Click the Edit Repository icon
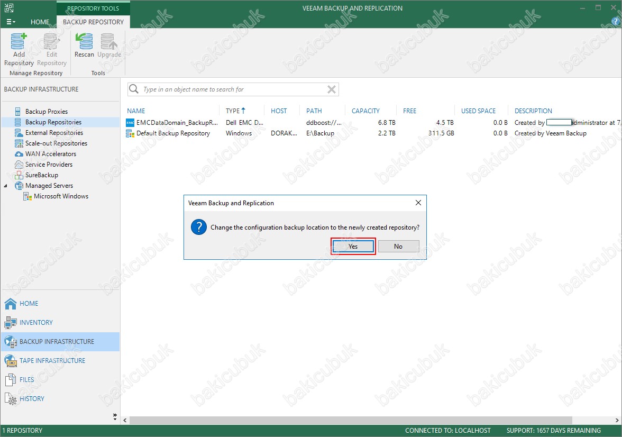Viewport: 622px width, 437px height. 52,41
